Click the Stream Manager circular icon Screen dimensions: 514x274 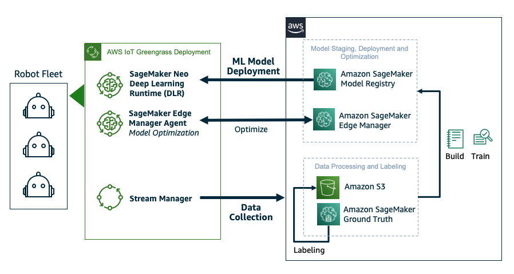click(x=110, y=197)
